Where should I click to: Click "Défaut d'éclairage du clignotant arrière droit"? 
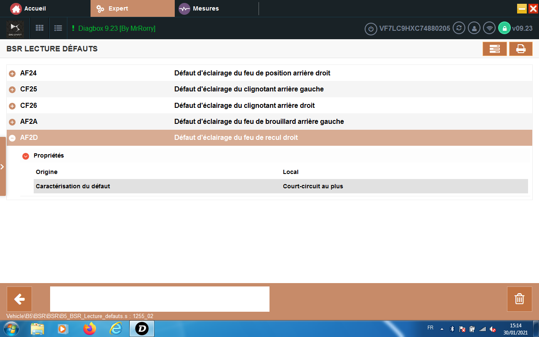pos(245,105)
